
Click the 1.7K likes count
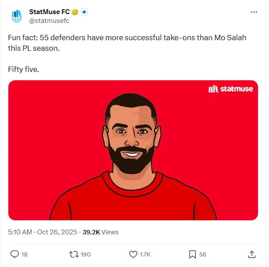pos(145,255)
